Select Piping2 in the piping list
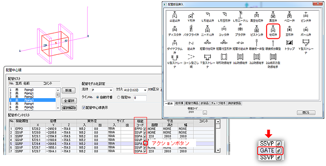Image resolution: width=326 pixels, height=166 pixels. (x=32, y=97)
